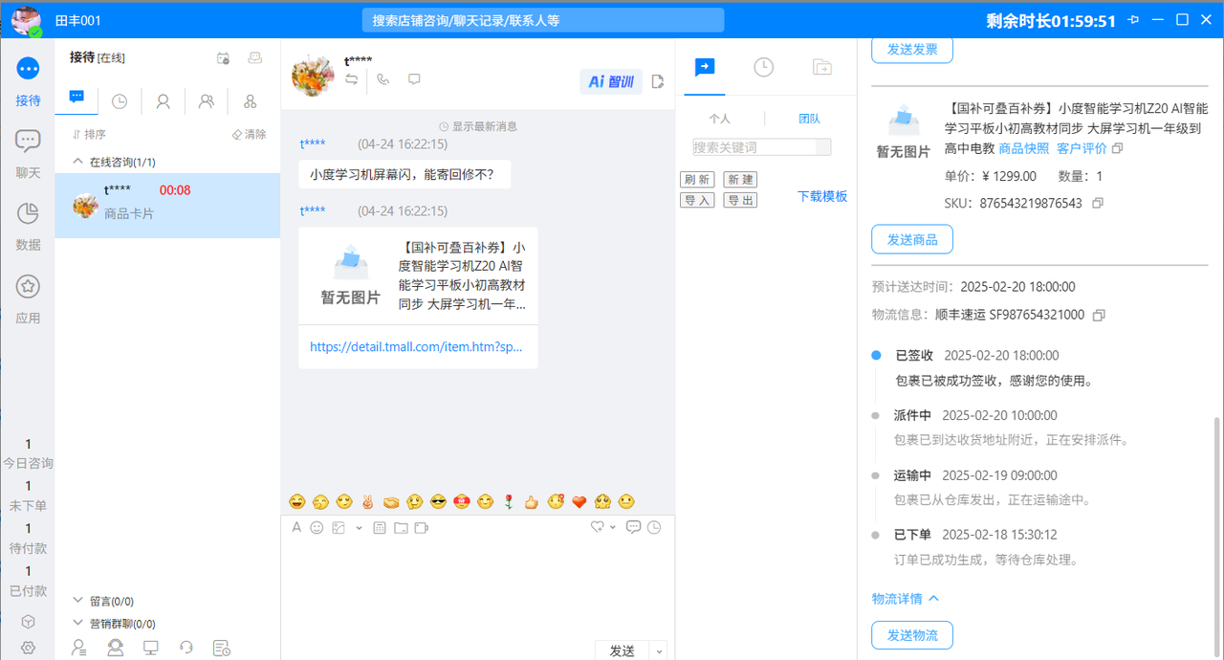Open the 接待 reception sidebar section
The width and height of the screenshot is (1224, 660).
(x=28, y=80)
